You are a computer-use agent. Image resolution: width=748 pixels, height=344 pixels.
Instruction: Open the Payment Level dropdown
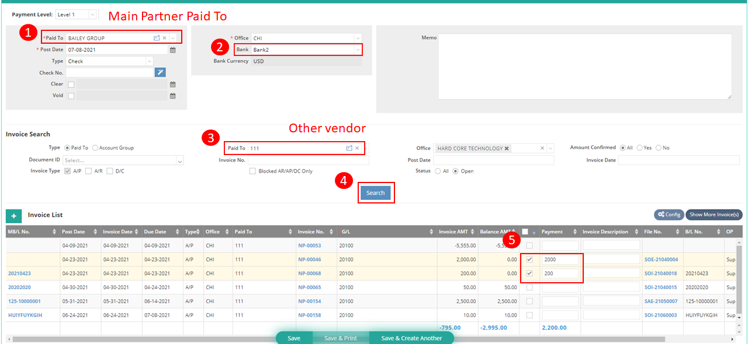[x=92, y=15]
